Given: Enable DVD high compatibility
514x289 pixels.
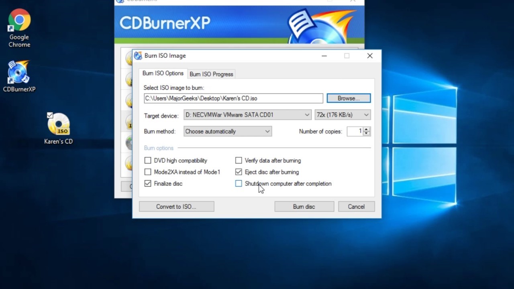Looking at the screenshot, I should click(148, 160).
